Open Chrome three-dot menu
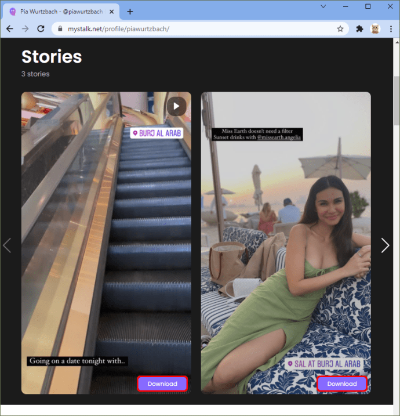Image resolution: width=400 pixels, height=416 pixels. tap(391, 28)
